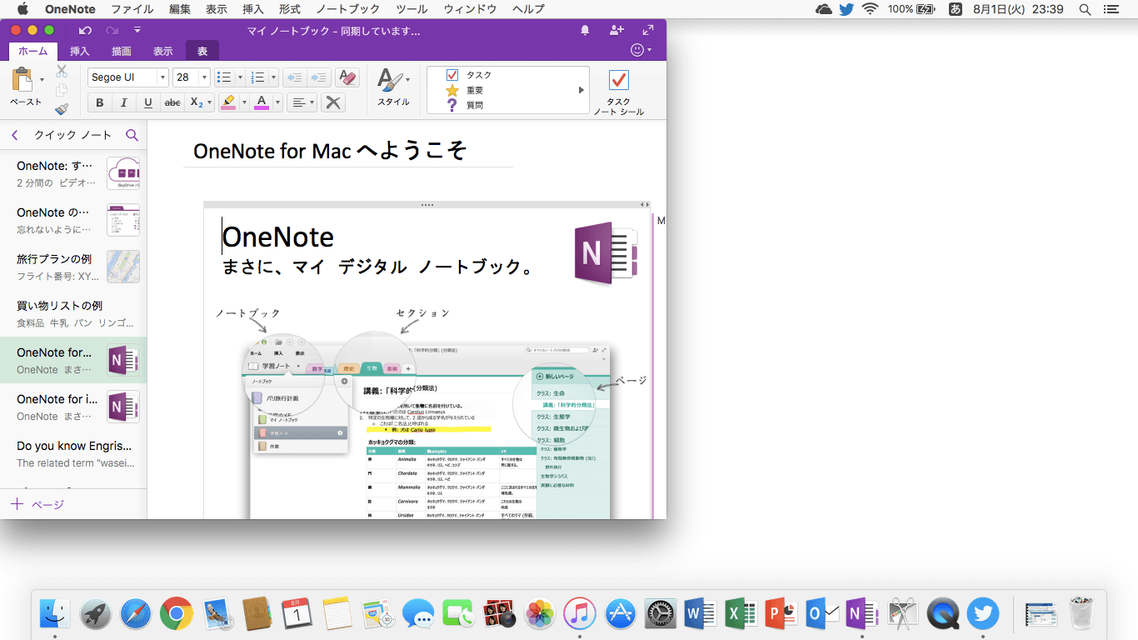
Task: Search notes with the magnifier icon
Action: (132, 135)
